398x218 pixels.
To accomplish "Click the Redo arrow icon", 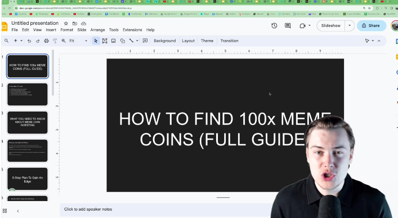I will click(x=38, y=41).
